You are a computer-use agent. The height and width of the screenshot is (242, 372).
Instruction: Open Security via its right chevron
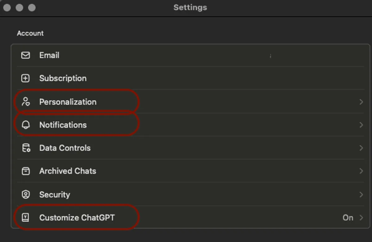(x=361, y=194)
